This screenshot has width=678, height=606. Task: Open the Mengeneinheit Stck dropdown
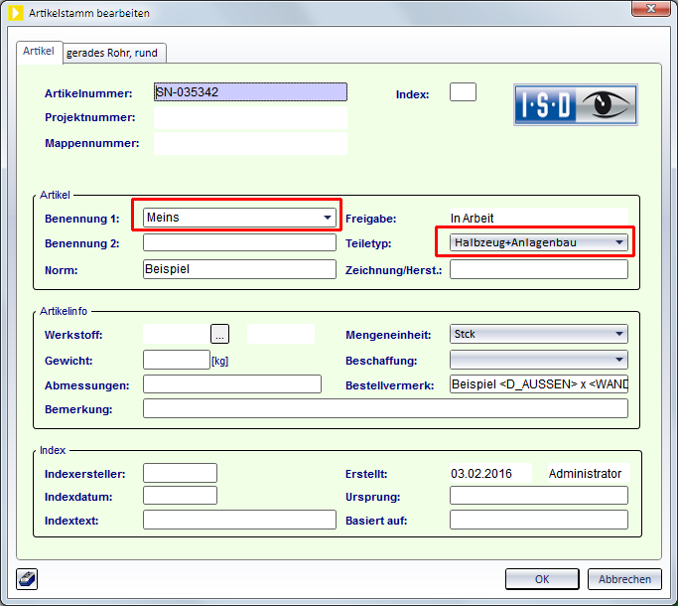538,334
